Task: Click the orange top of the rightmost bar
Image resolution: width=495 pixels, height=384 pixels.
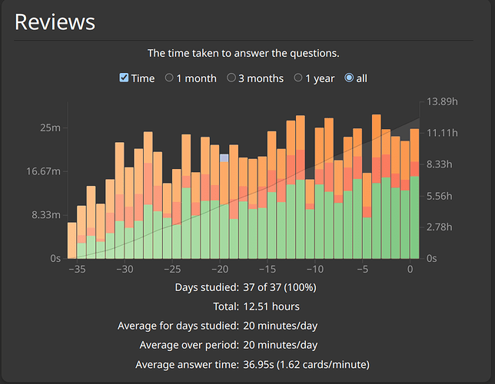Action: point(414,144)
